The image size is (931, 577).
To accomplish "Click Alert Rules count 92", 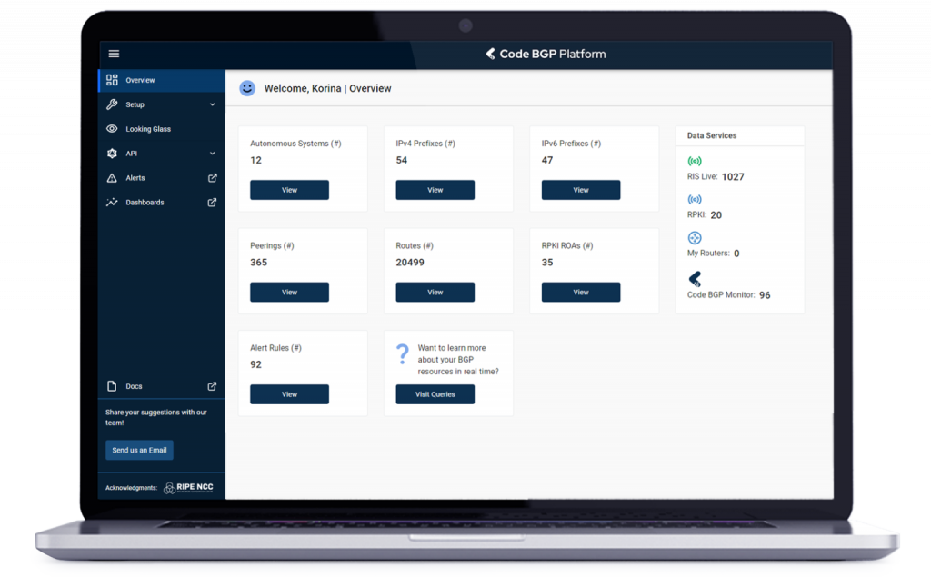I will [x=255, y=364].
